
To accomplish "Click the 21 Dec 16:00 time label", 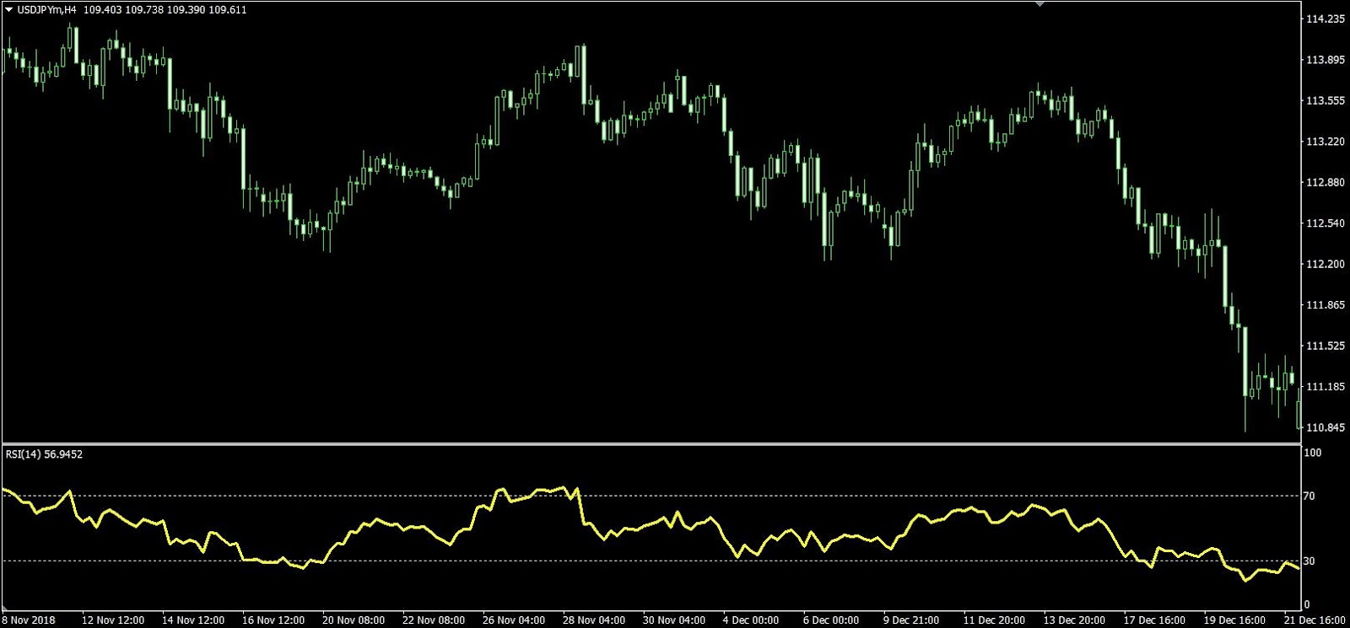I will point(1315,620).
